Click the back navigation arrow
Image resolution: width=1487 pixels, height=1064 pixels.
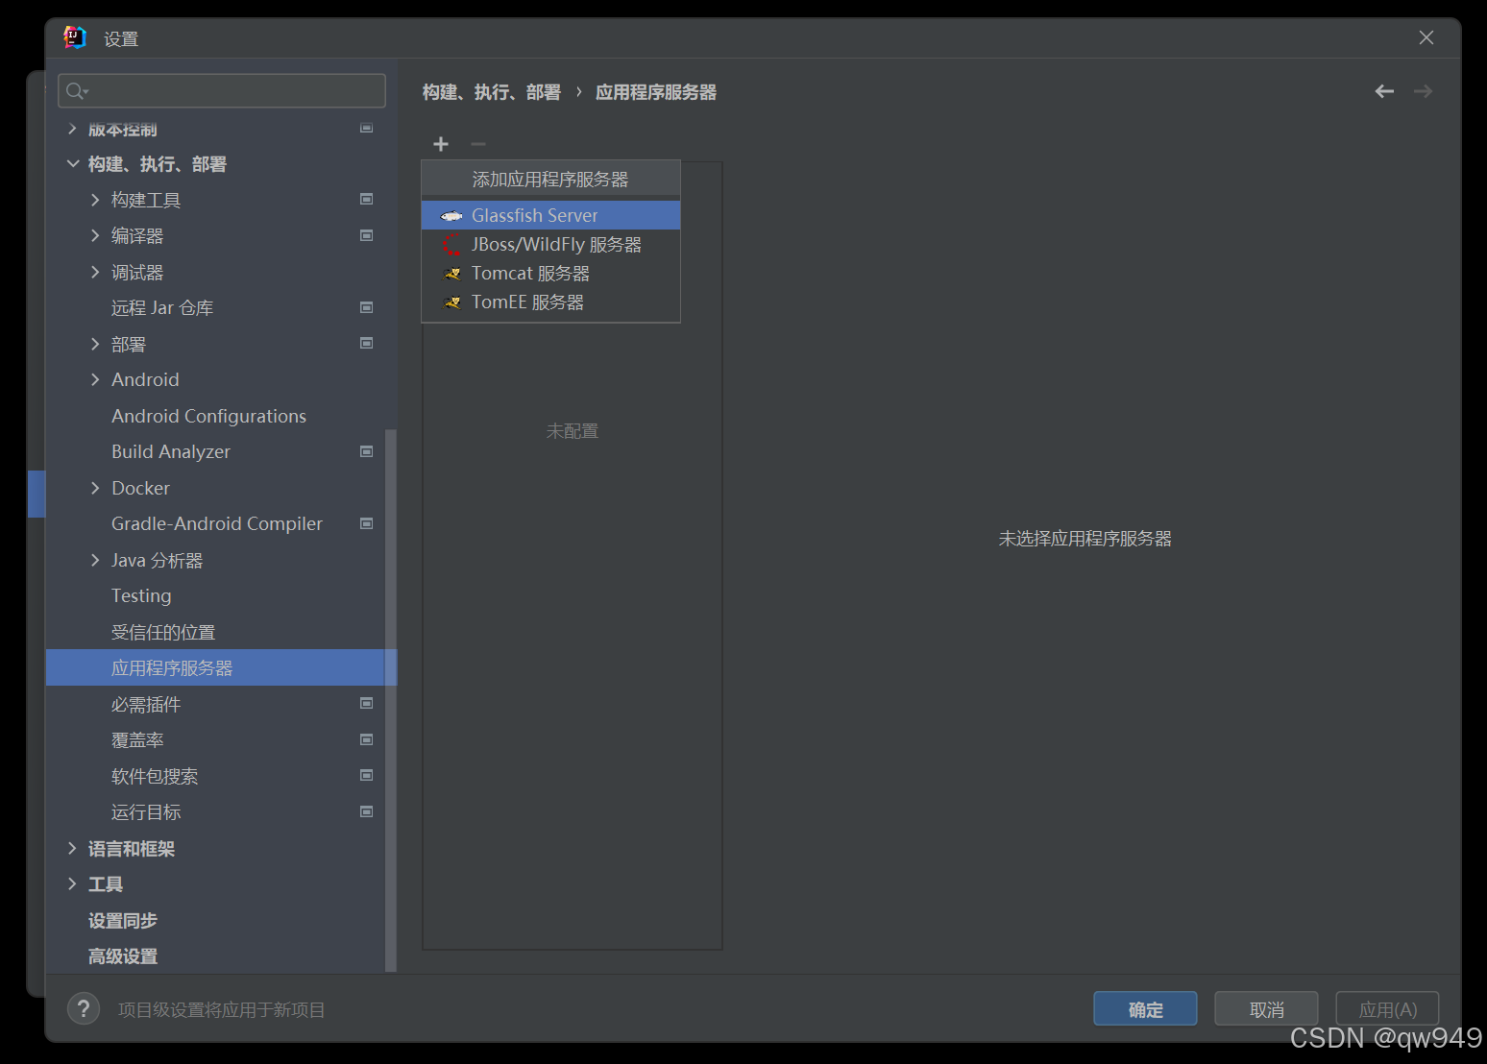(1384, 91)
